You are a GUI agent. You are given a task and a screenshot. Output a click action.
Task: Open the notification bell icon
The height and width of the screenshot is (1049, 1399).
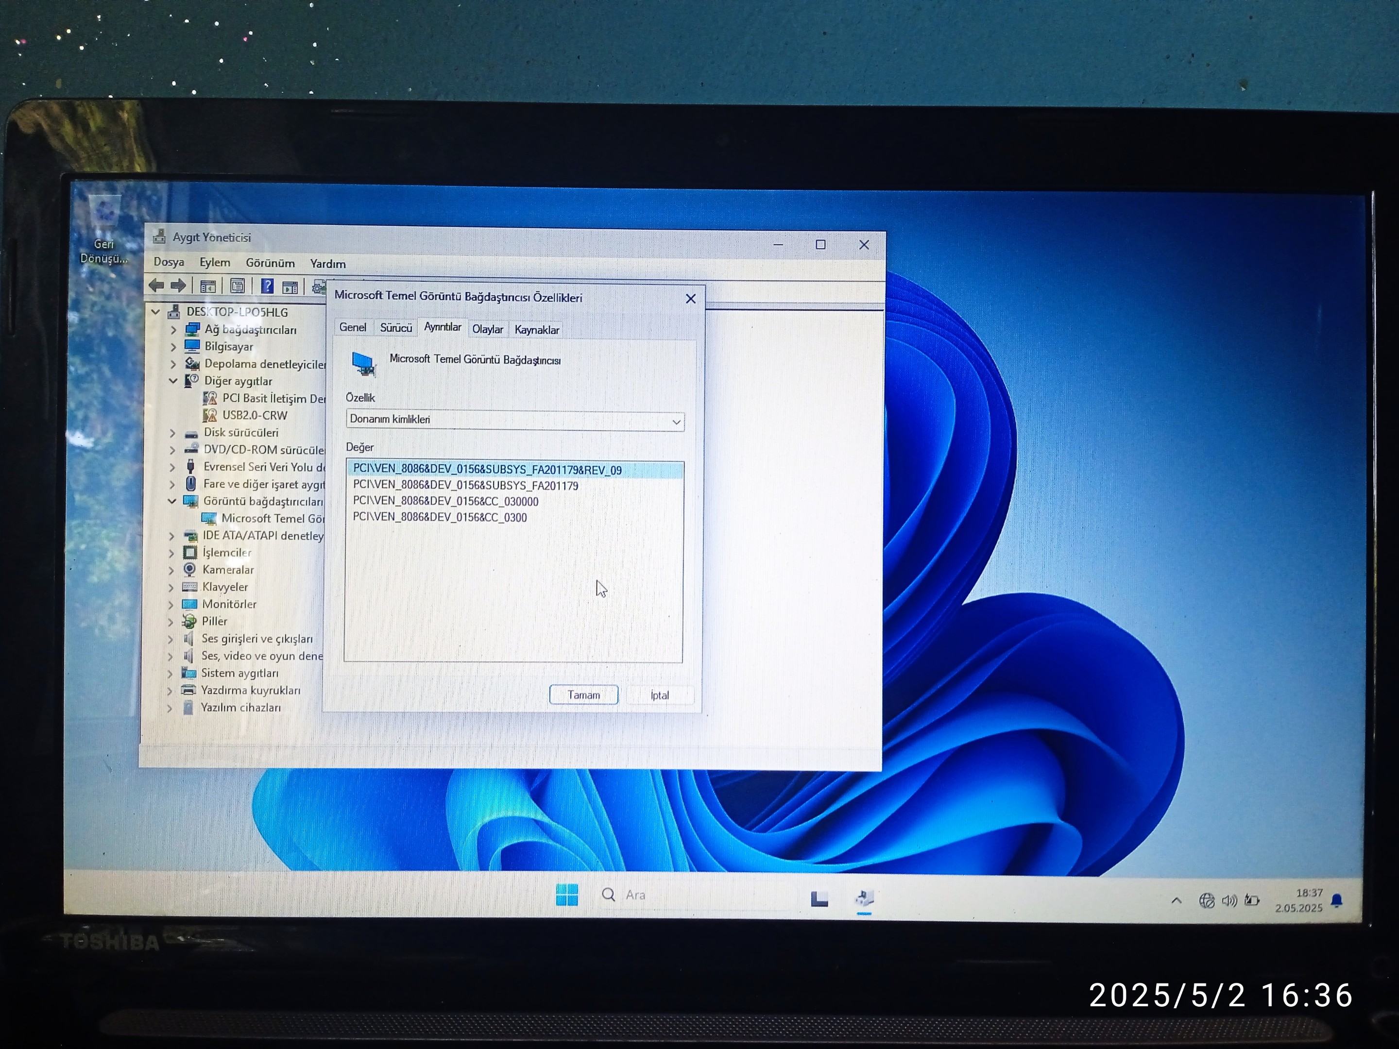1336,901
